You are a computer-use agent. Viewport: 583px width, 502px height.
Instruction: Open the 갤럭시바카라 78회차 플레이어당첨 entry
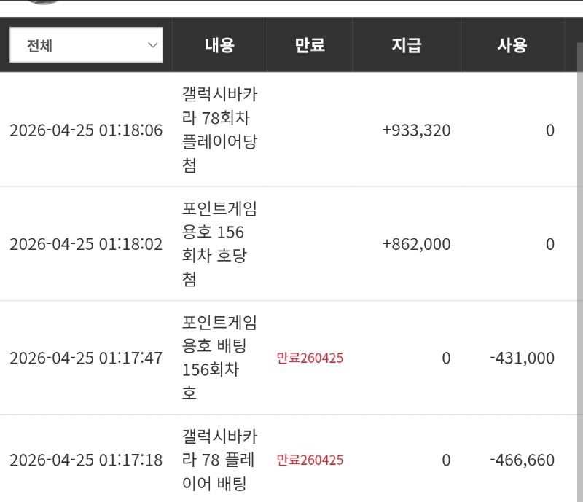219,130
